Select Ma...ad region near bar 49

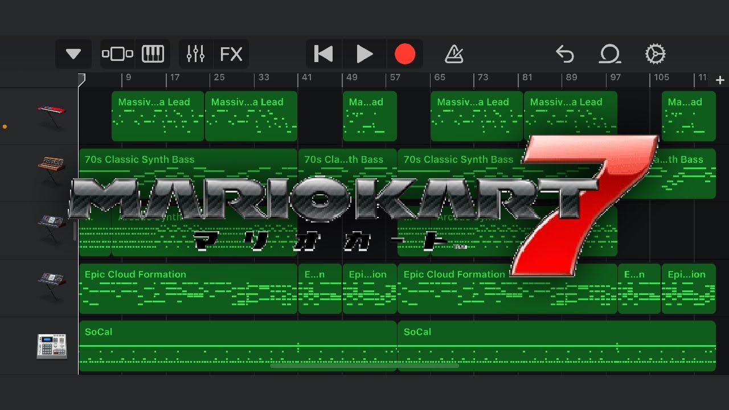click(370, 116)
